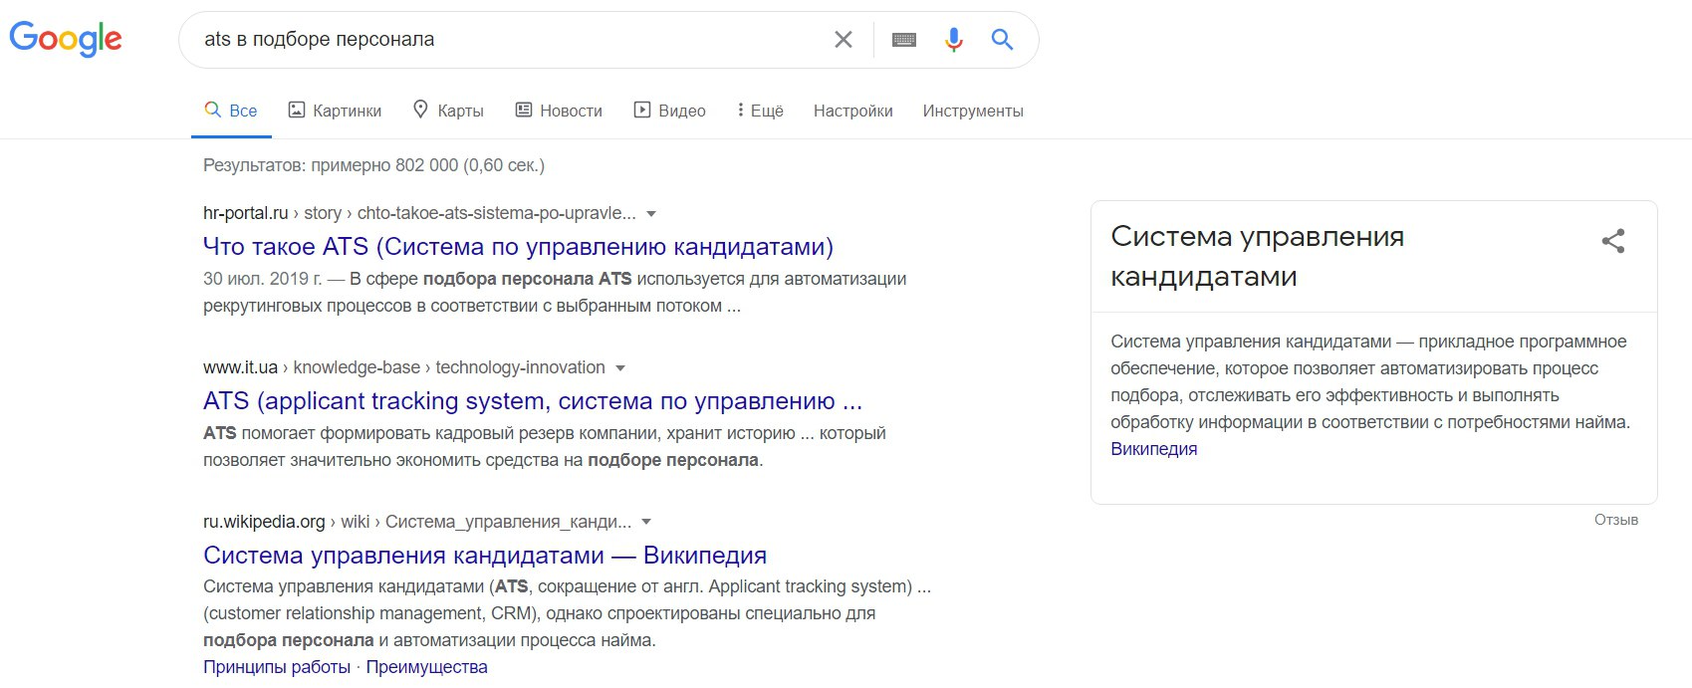Expand dropdown arrow next to hr-portal.ru URL
This screenshot has width=1692, height=688.
coord(651,214)
